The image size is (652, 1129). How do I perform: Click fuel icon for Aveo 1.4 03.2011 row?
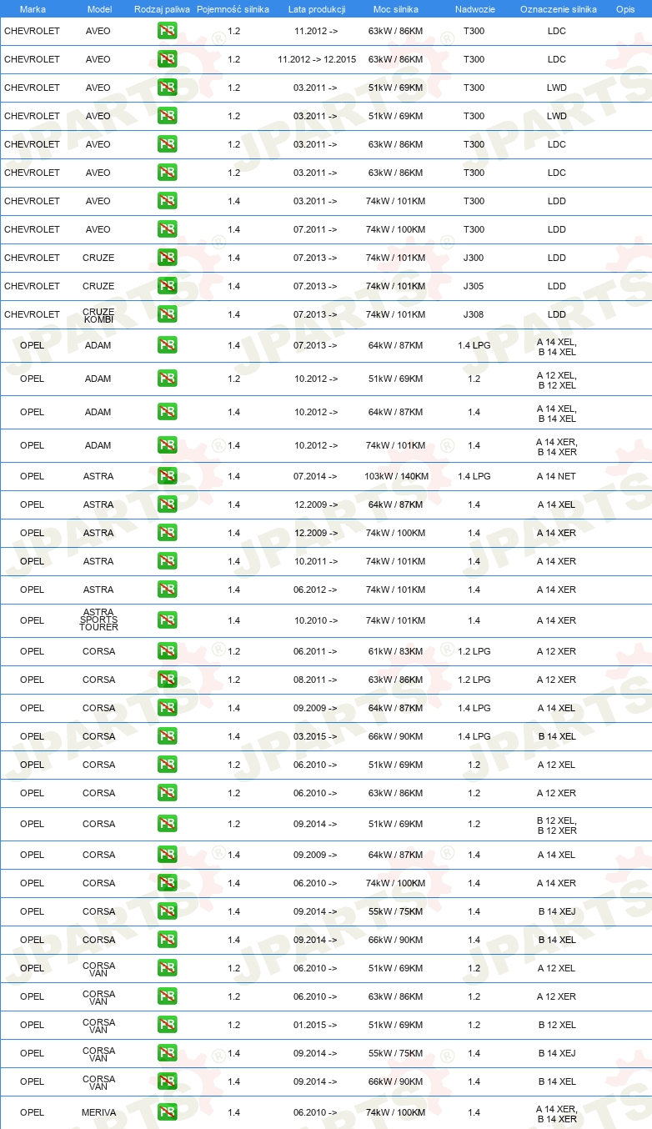coord(168,201)
